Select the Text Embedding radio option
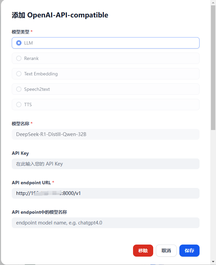 point(105,74)
